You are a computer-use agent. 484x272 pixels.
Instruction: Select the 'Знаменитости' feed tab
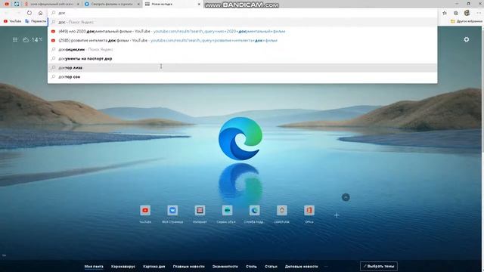pos(225,267)
